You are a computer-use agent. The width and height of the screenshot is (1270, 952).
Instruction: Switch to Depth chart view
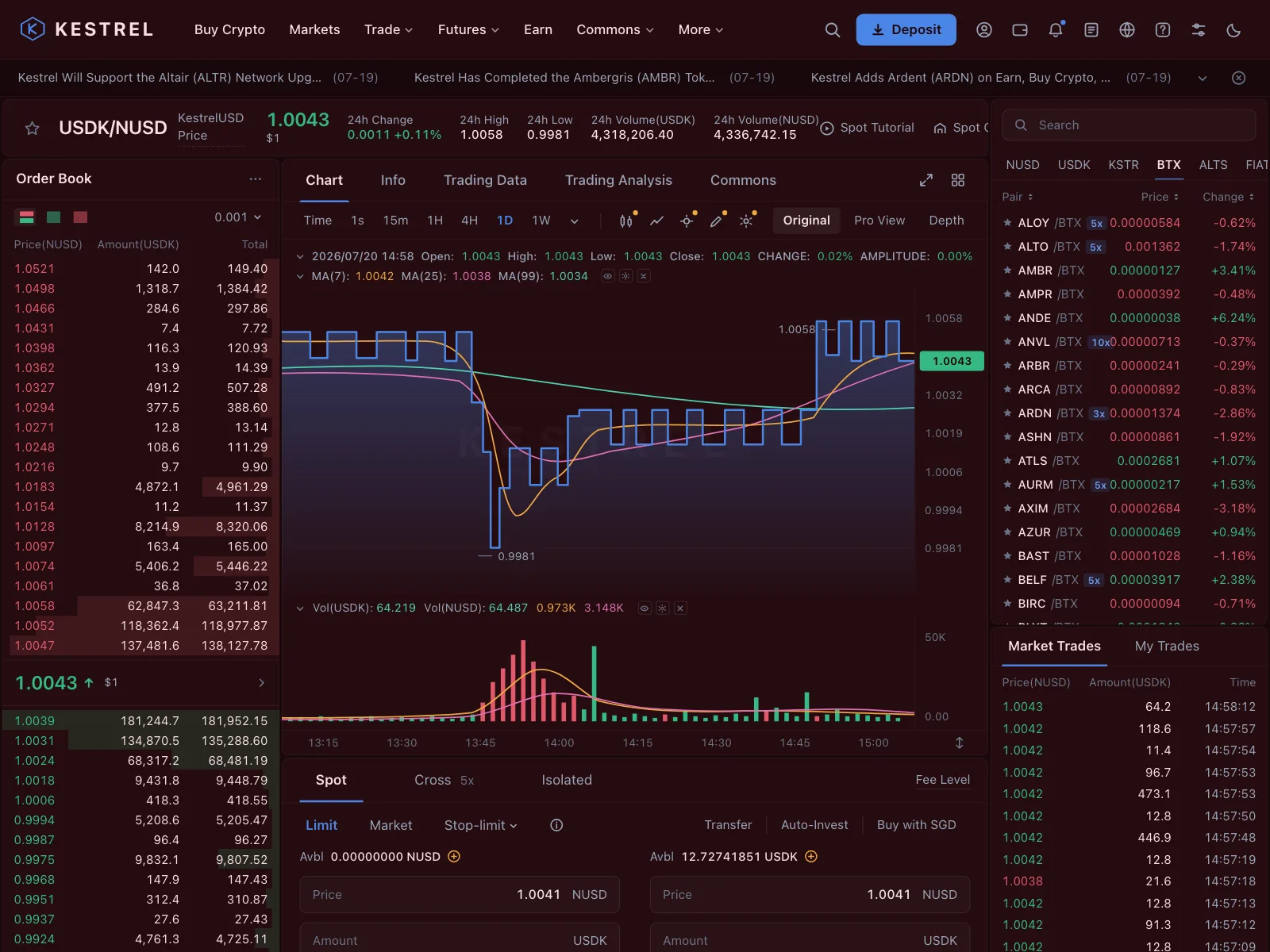(x=946, y=221)
